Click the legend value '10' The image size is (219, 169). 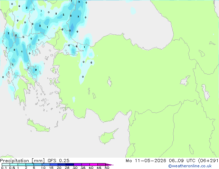tap(43, 168)
